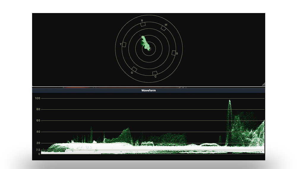Click the Y target box on vectorscope
The image size is (297, 169).
tap(124, 44)
